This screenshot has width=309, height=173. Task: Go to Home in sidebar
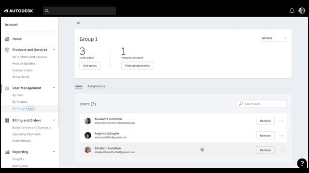coord(17,39)
